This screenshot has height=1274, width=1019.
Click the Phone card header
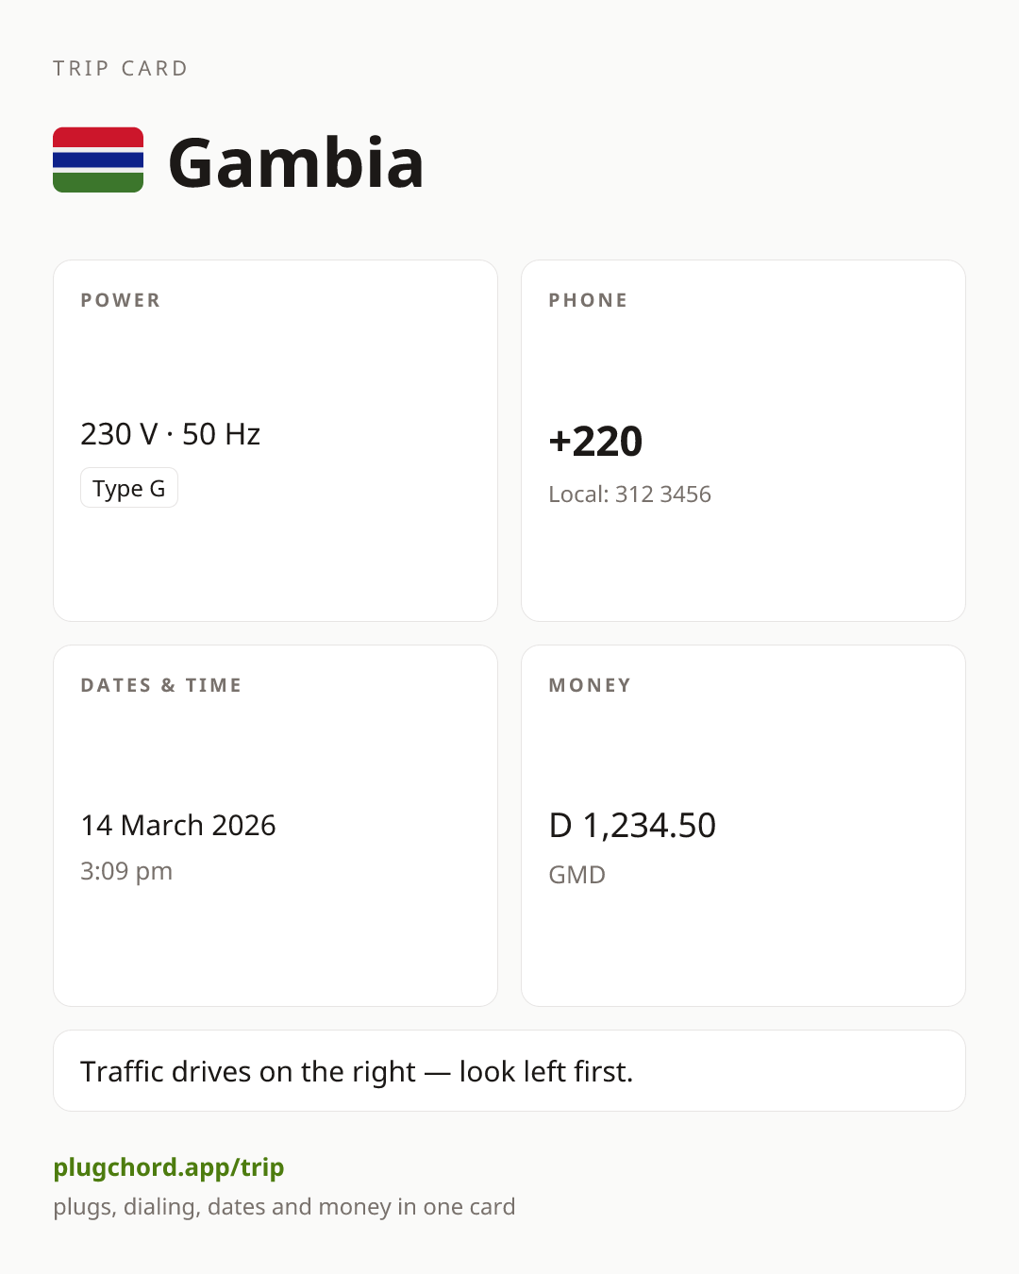[x=588, y=300]
